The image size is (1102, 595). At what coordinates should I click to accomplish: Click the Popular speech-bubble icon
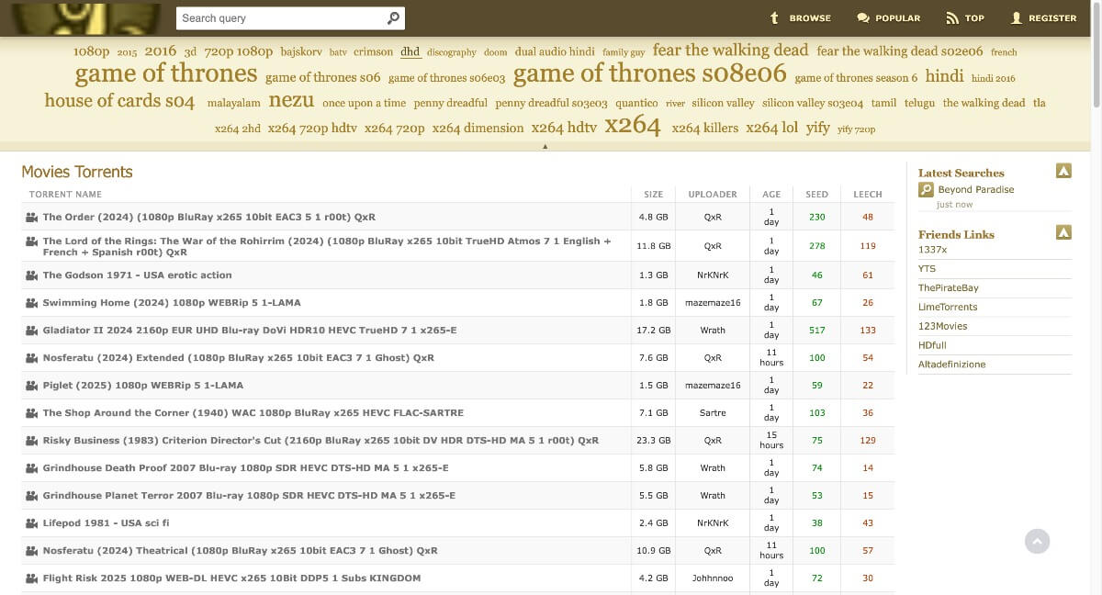(x=861, y=17)
